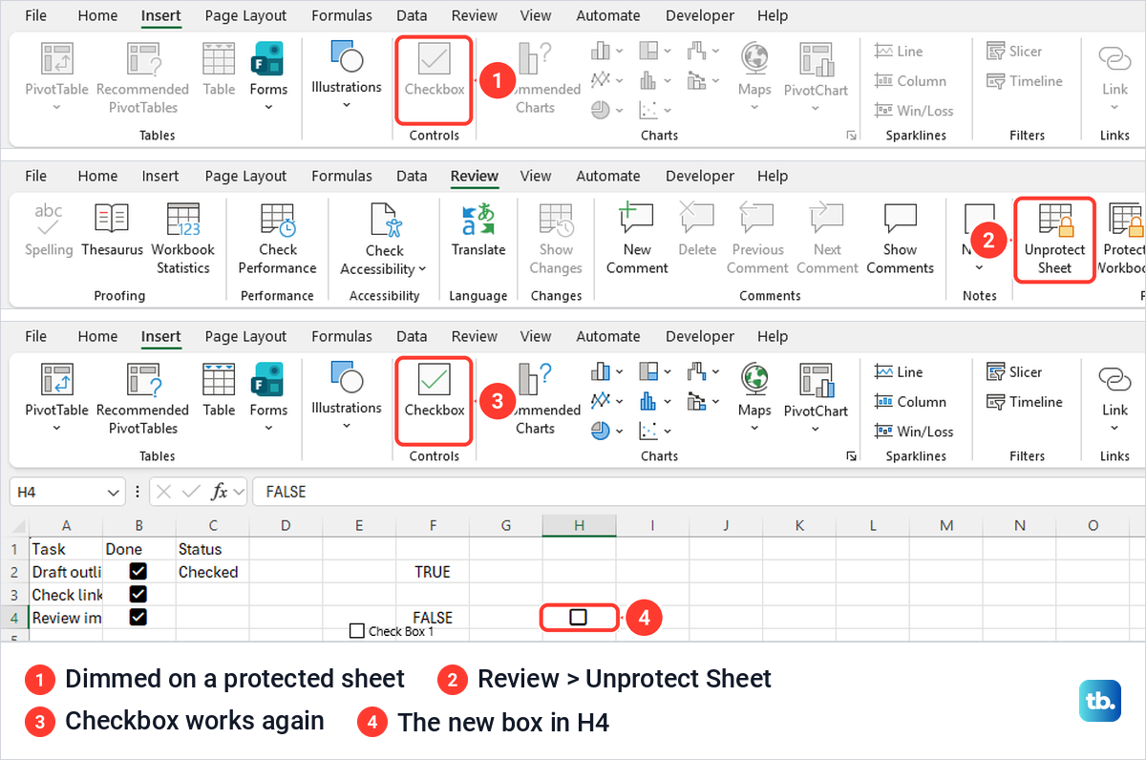The width and height of the screenshot is (1146, 760).
Task: Open Formulas tab above Check Accessibility
Action: point(341,176)
